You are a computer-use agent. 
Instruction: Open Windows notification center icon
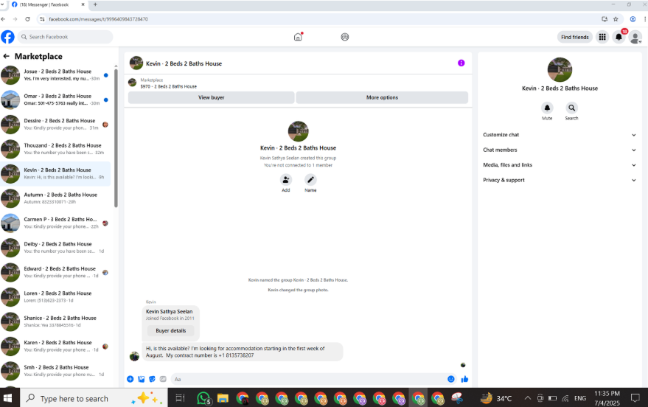pos(635,398)
